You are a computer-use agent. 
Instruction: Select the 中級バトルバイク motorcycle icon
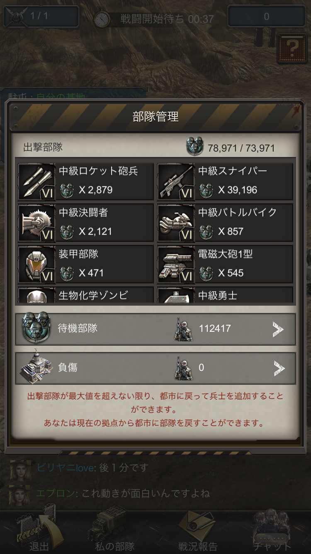coord(176,223)
